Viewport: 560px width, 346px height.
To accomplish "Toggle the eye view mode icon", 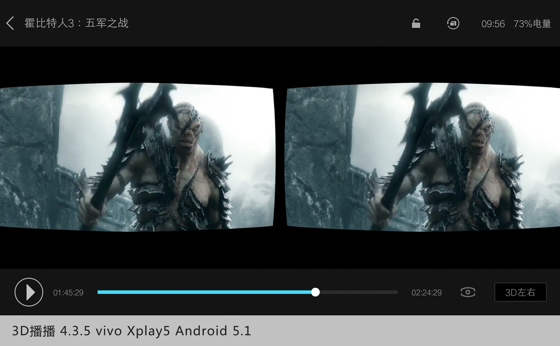I will (468, 292).
